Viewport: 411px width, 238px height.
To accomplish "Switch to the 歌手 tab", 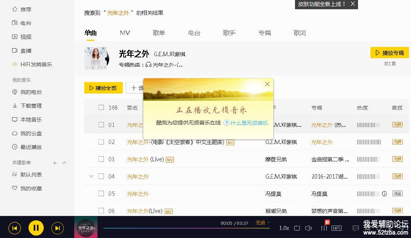I will coord(229,33).
